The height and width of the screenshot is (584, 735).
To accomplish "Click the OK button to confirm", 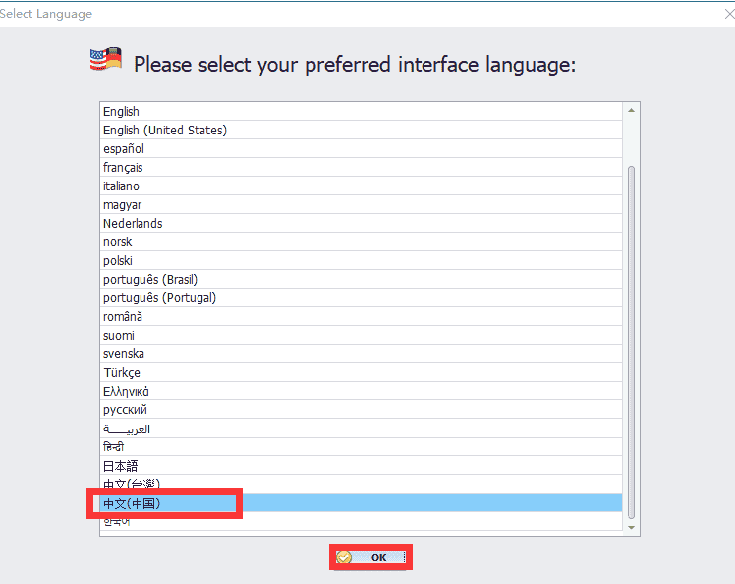I will pyautogui.click(x=370, y=557).
